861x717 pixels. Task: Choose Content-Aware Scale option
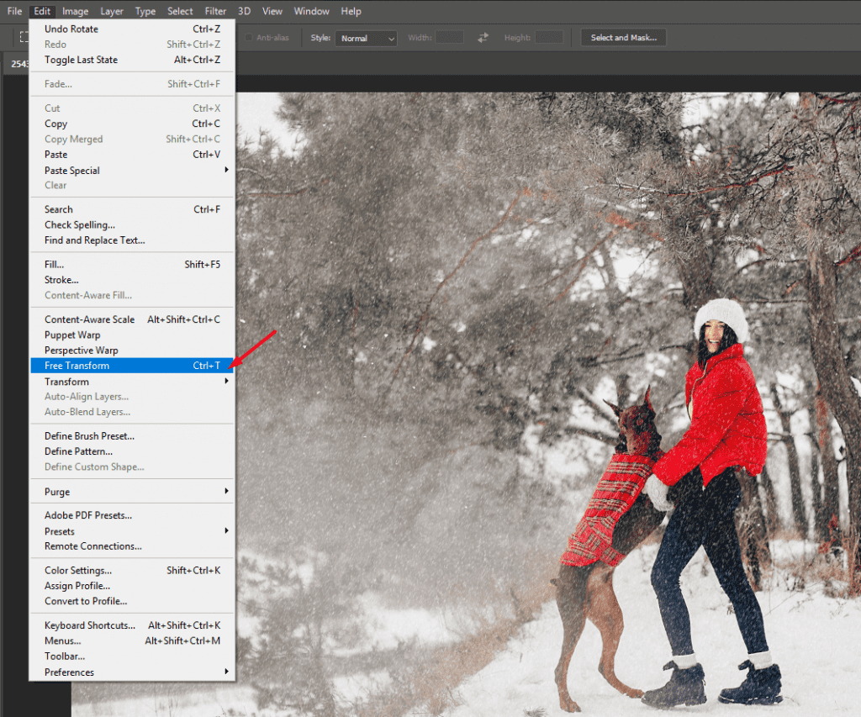[132, 319]
